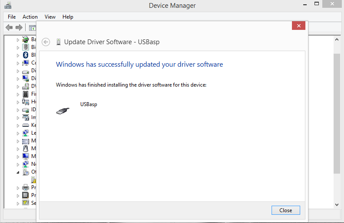Expand the Processors node
The height and width of the screenshot is (223, 344).
[18, 196]
